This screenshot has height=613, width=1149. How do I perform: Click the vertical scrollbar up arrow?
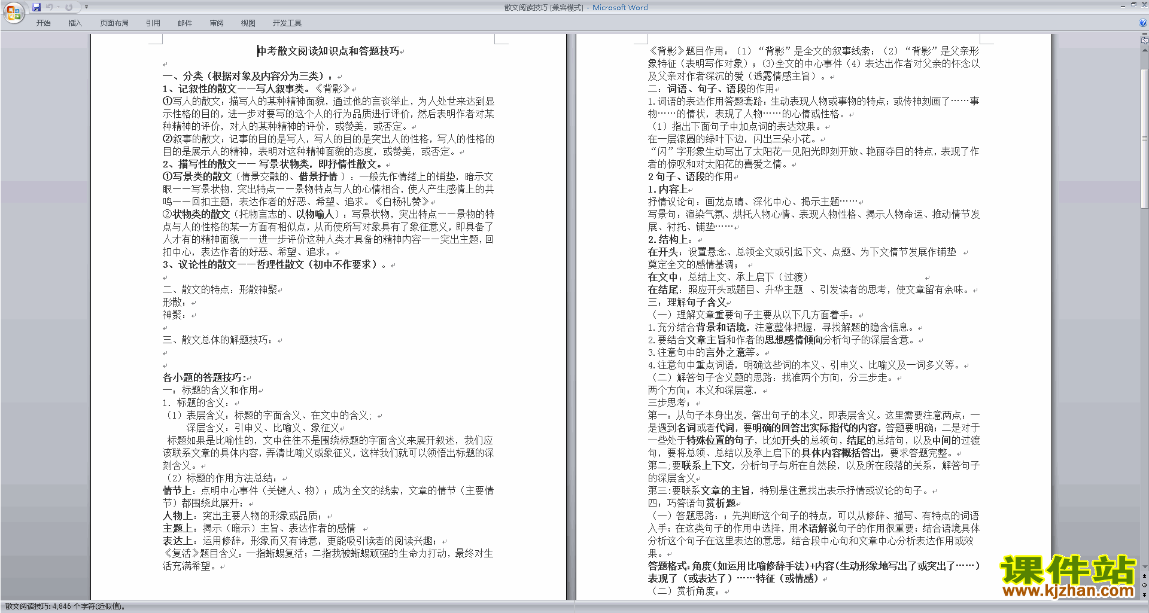pyautogui.click(x=1144, y=50)
